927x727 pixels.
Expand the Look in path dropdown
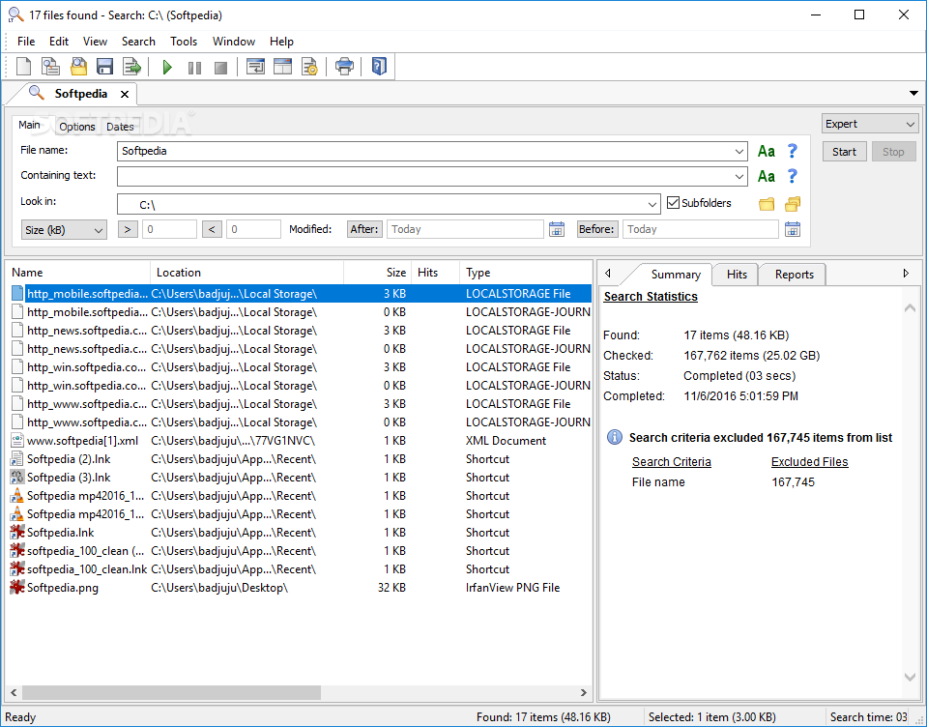[x=652, y=205]
